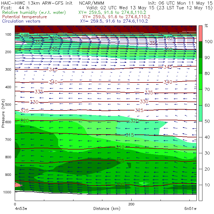This screenshot has width=214, height=214.
Task: Click the '(23 LST Tue 12 May 15)' text
Action: point(185,8)
